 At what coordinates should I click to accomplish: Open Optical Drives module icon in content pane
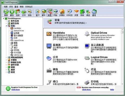tap(87, 34)
